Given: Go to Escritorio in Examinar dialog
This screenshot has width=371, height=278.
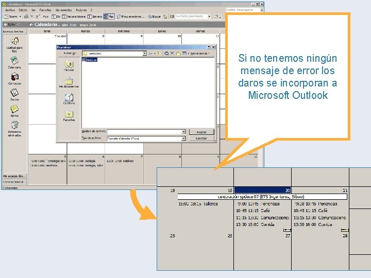Looking at the screenshot, I should [69, 99].
